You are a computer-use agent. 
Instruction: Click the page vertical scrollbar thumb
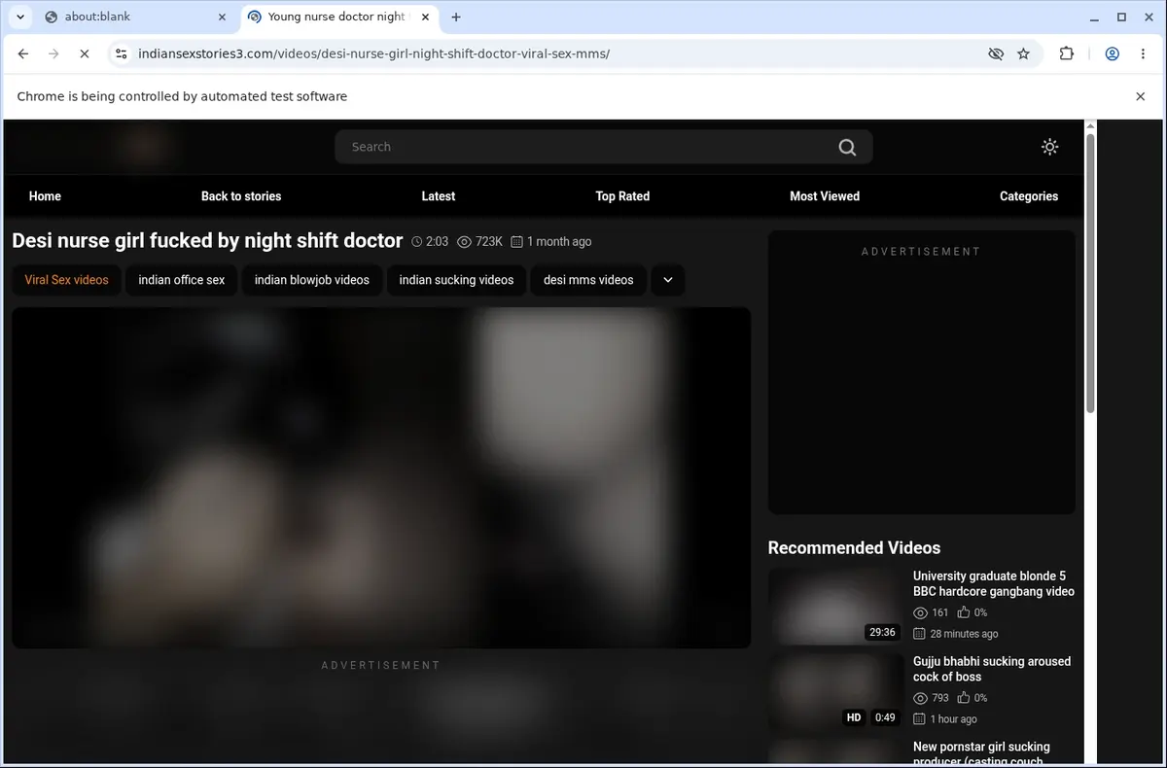[x=1090, y=272]
